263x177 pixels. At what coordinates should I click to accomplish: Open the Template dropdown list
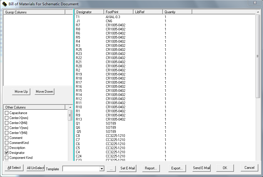click(102, 169)
